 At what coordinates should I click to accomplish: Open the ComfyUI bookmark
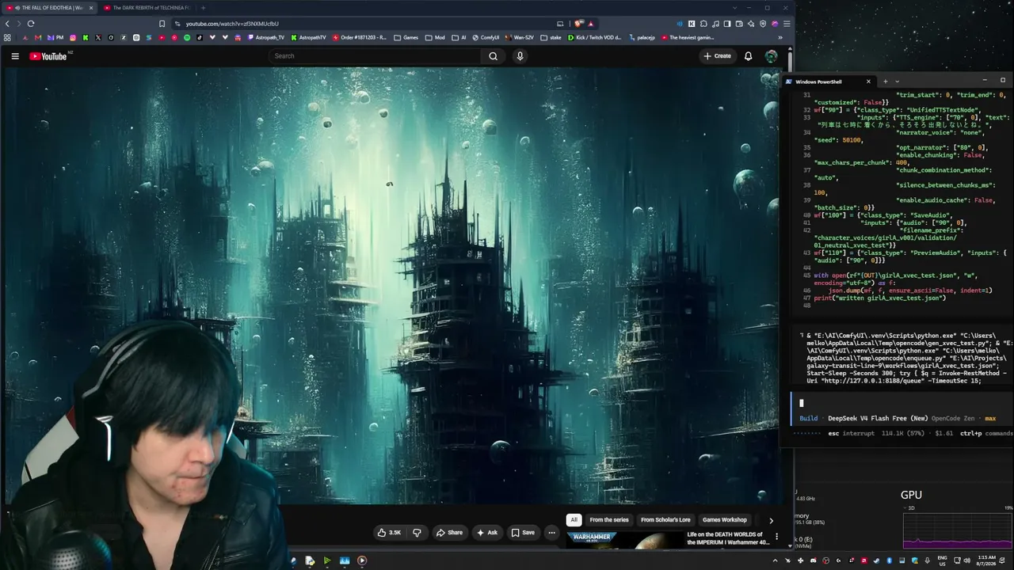(x=485, y=37)
